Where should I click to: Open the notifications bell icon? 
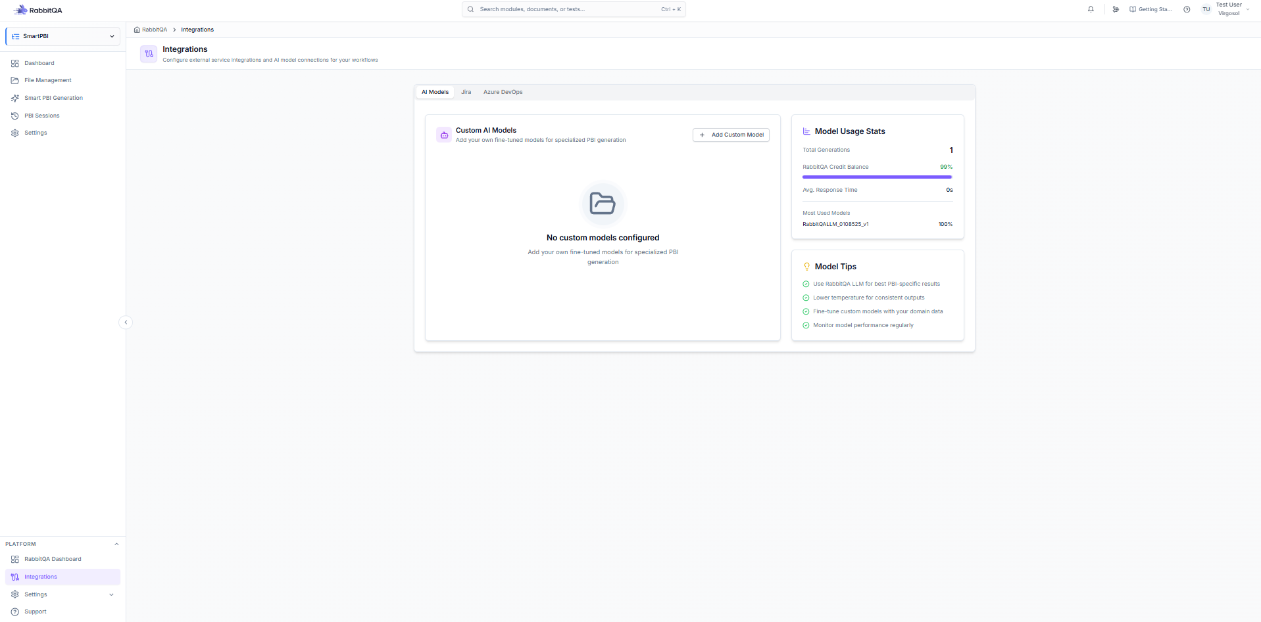click(x=1091, y=9)
